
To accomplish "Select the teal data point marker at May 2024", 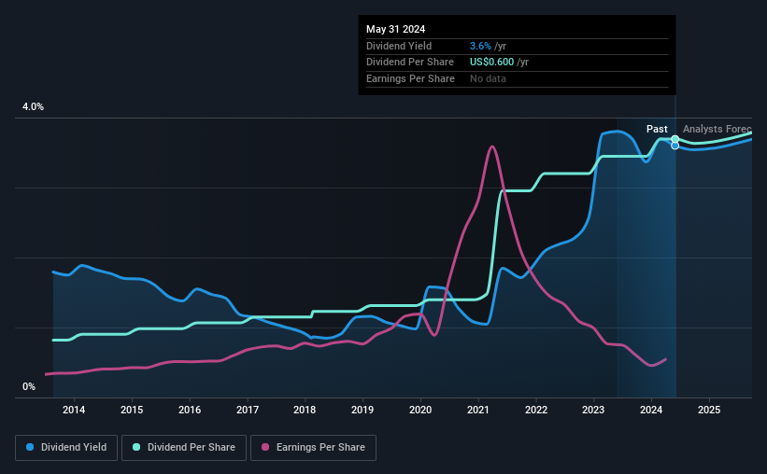I will coord(675,139).
